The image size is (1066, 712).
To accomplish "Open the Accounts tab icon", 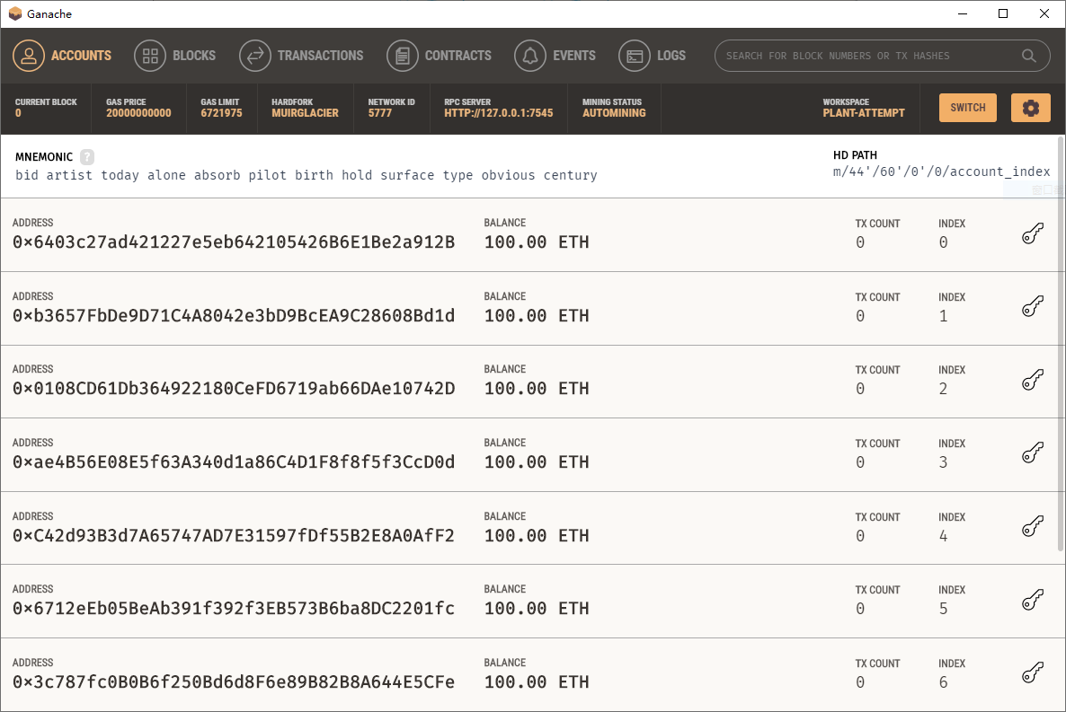I will tap(29, 56).
